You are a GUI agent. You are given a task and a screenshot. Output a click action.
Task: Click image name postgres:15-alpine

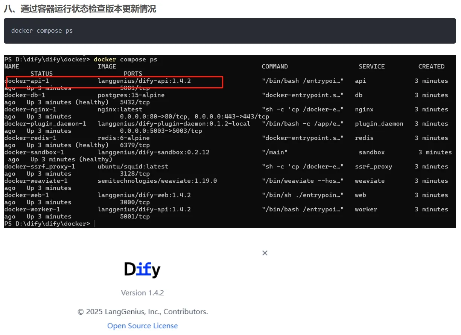[x=131, y=95]
